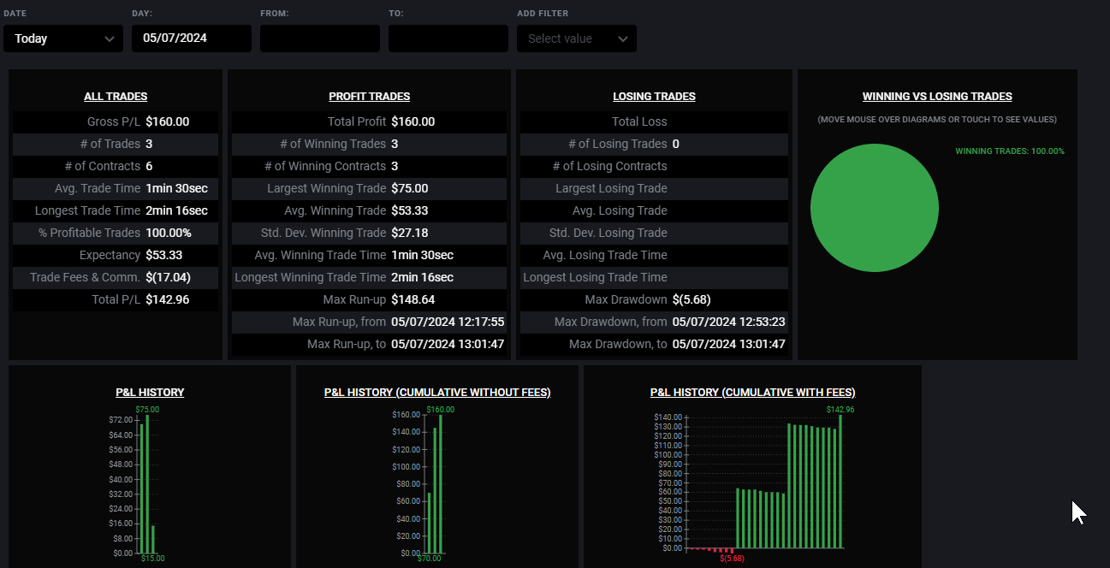1110x568 pixels.
Task: Click the Day field with 05/07/2024
Action: point(192,38)
